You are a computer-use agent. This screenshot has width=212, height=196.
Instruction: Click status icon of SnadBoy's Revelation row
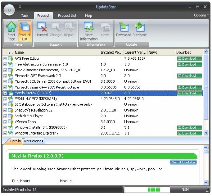(10, 110)
